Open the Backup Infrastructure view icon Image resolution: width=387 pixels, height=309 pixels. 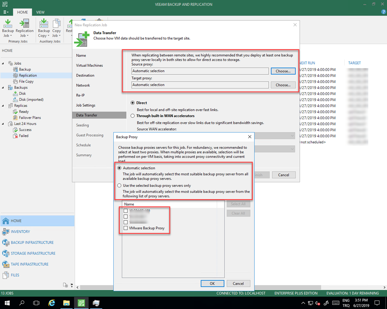(6, 243)
